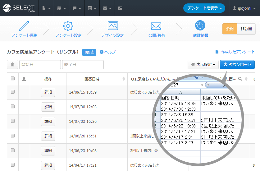Open the calendar menu in navbar

[x=61, y=8]
